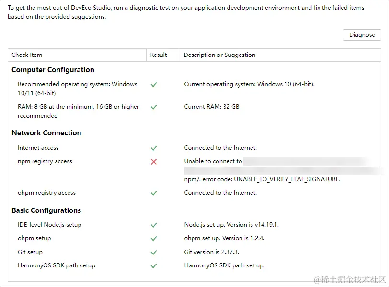Click green check for ohpm registry access
Screen dimensions: 389x287
click(x=154, y=193)
